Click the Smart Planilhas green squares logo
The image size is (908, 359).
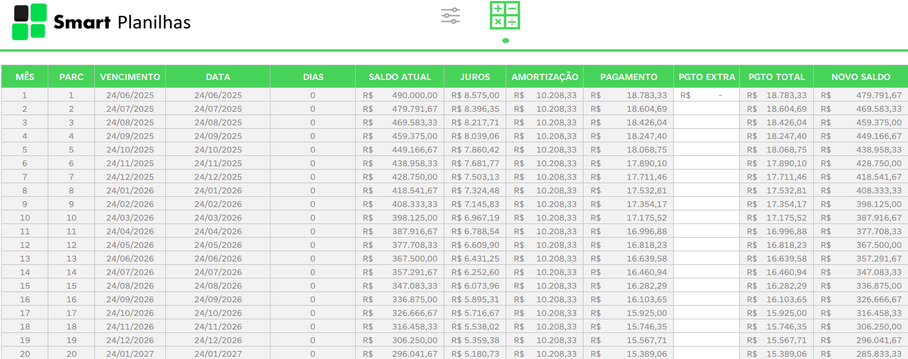click(29, 22)
